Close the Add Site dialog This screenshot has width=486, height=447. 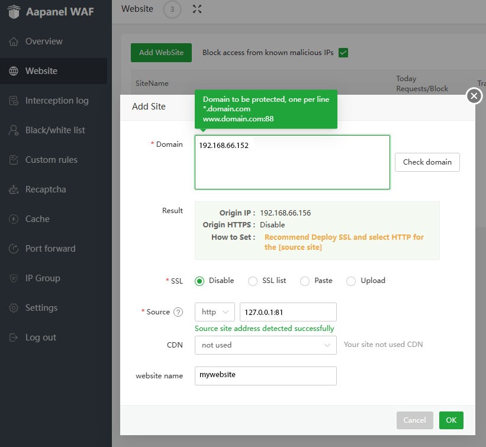[x=474, y=96]
